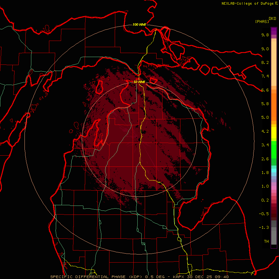Image resolution: width=279 pixels, height=279 pixels.
Task: Click the 1.8 legend value
Action: (265, 173)
